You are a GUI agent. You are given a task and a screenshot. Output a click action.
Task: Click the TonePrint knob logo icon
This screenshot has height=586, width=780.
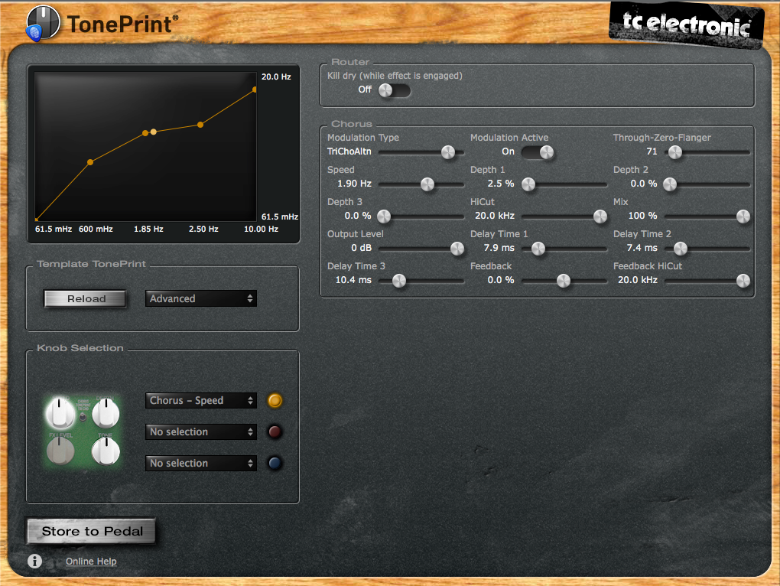(43, 23)
